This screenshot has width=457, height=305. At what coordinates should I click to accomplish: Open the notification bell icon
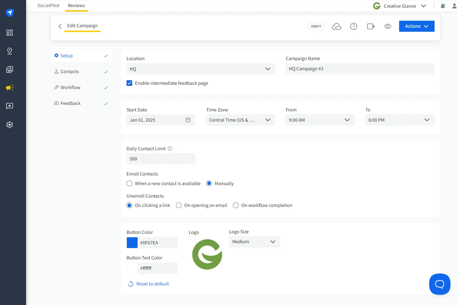(443, 6)
